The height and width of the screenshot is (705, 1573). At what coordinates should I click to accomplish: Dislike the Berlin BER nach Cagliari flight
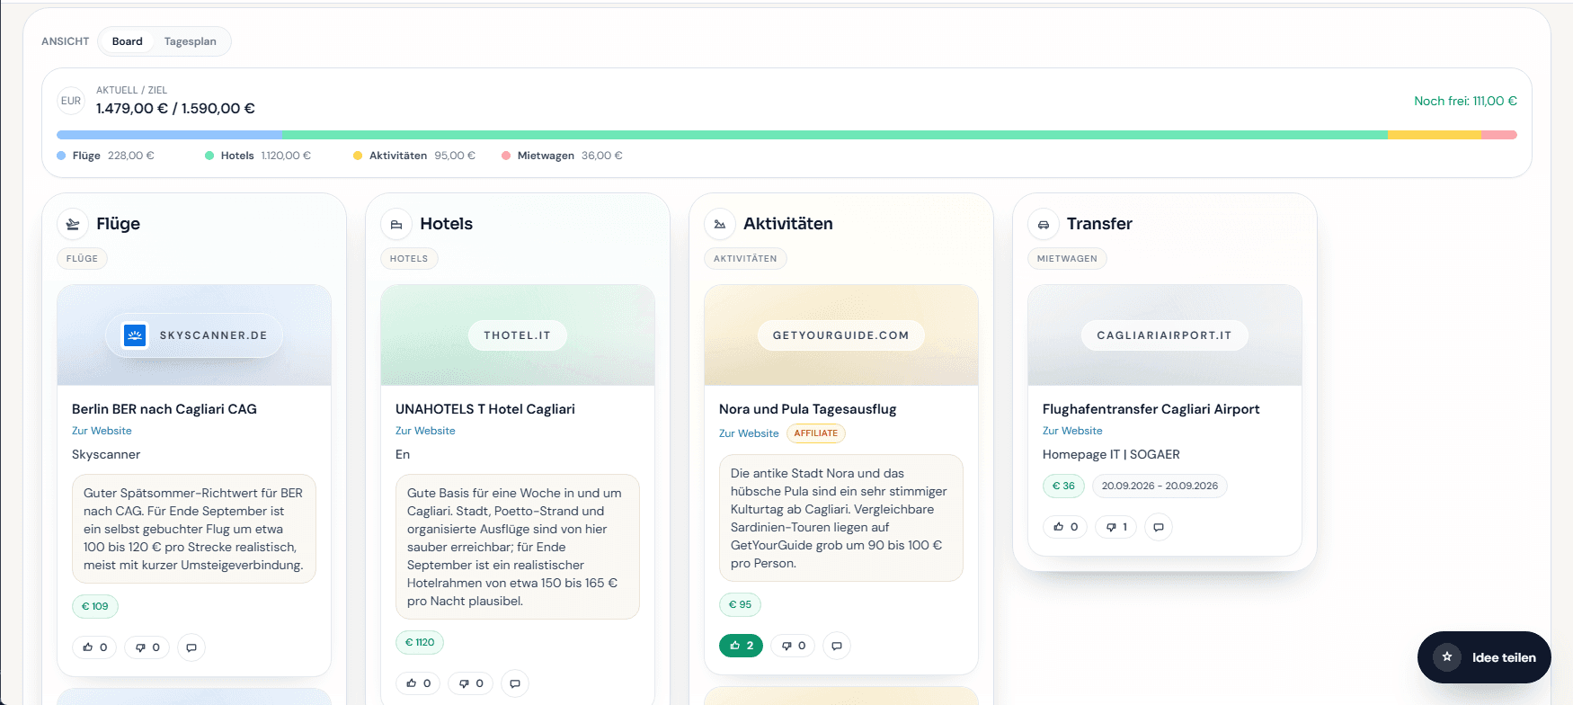point(147,647)
